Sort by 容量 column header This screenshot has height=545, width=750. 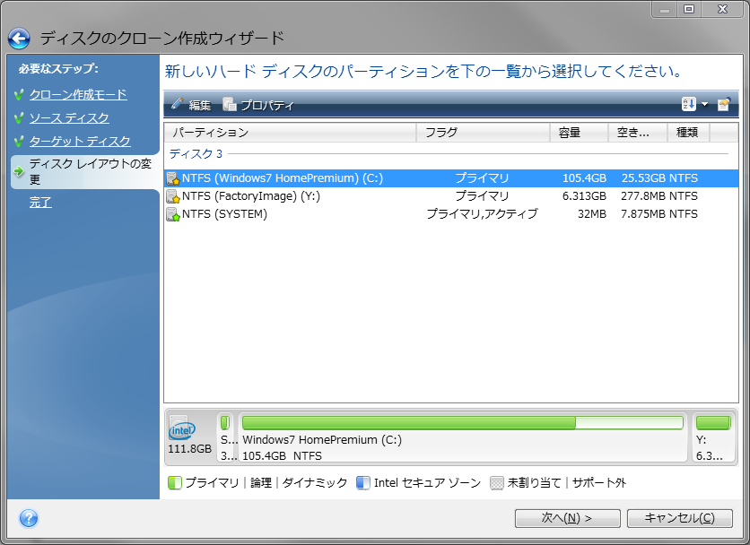[x=579, y=133]
